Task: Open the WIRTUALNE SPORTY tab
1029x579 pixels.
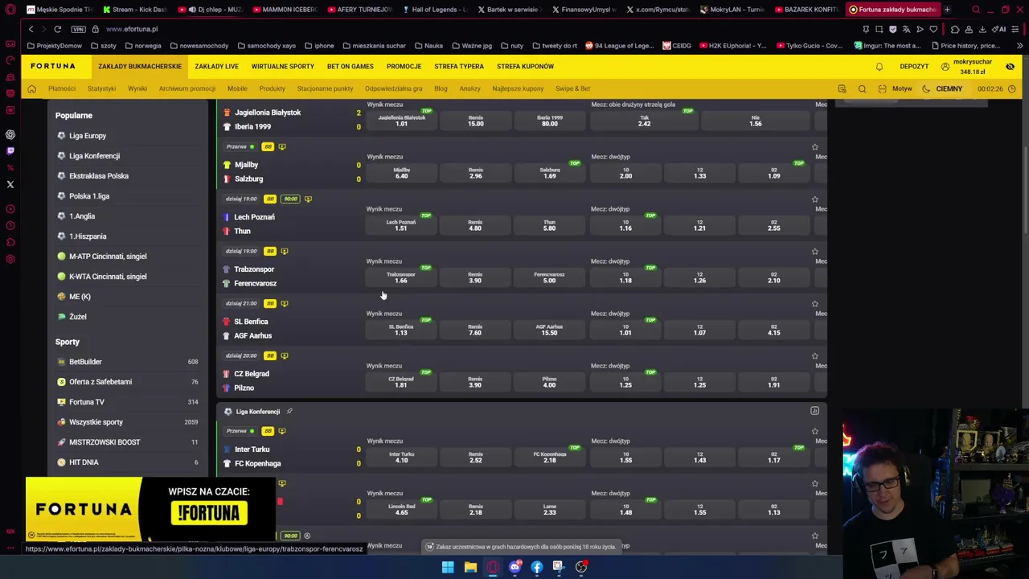Action: (x=283, y=67)
